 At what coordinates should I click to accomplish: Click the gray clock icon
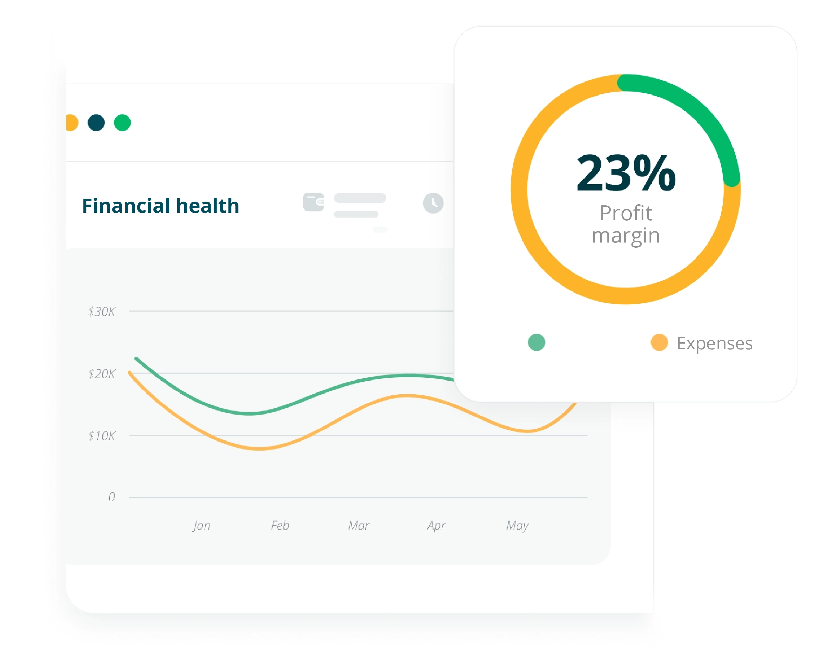point(433,203)
